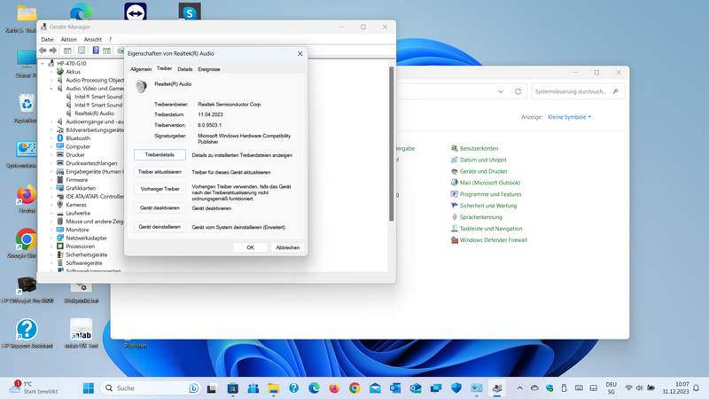The height and width of the screenshot is (399, 709).
Task: Click the Bluetooth icon in device tree
Action: pyautogui.click(x=60, y=138)
